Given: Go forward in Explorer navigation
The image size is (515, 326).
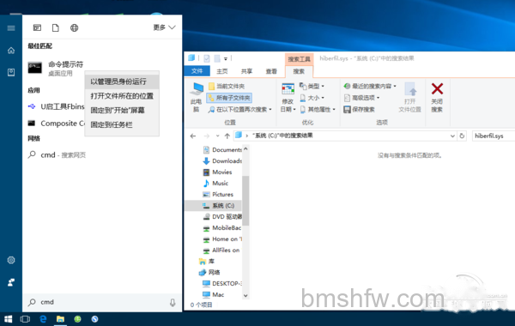Looking at the screenshot, I should pos(206,136).
